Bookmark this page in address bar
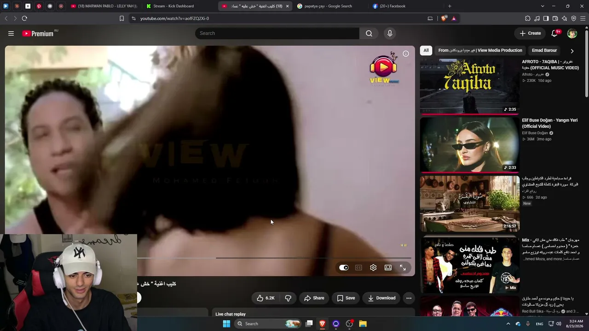Viewport: 589px width, 331px height. [121, 18]
